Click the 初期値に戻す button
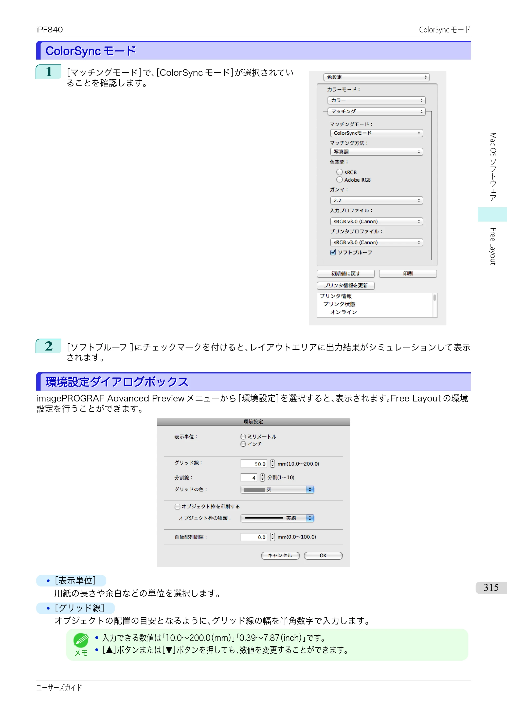This screenshot has width=507, height=717. tap(346, 273)
